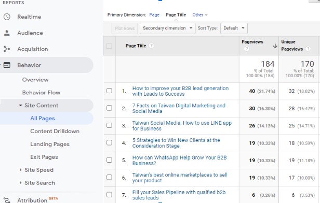Open the Acquisition reports section
320x203 pixels.
pyautogui.click(x=33, y=49)
